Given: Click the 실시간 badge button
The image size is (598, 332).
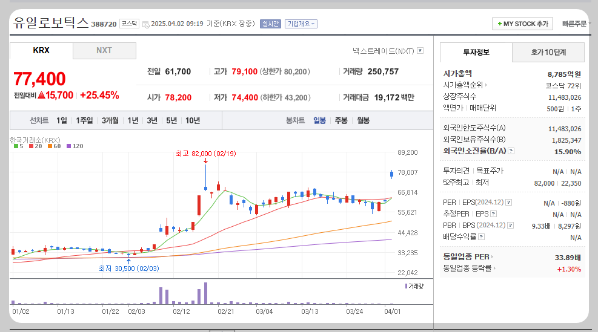Looking at the screenshot, I should (270, 24).
